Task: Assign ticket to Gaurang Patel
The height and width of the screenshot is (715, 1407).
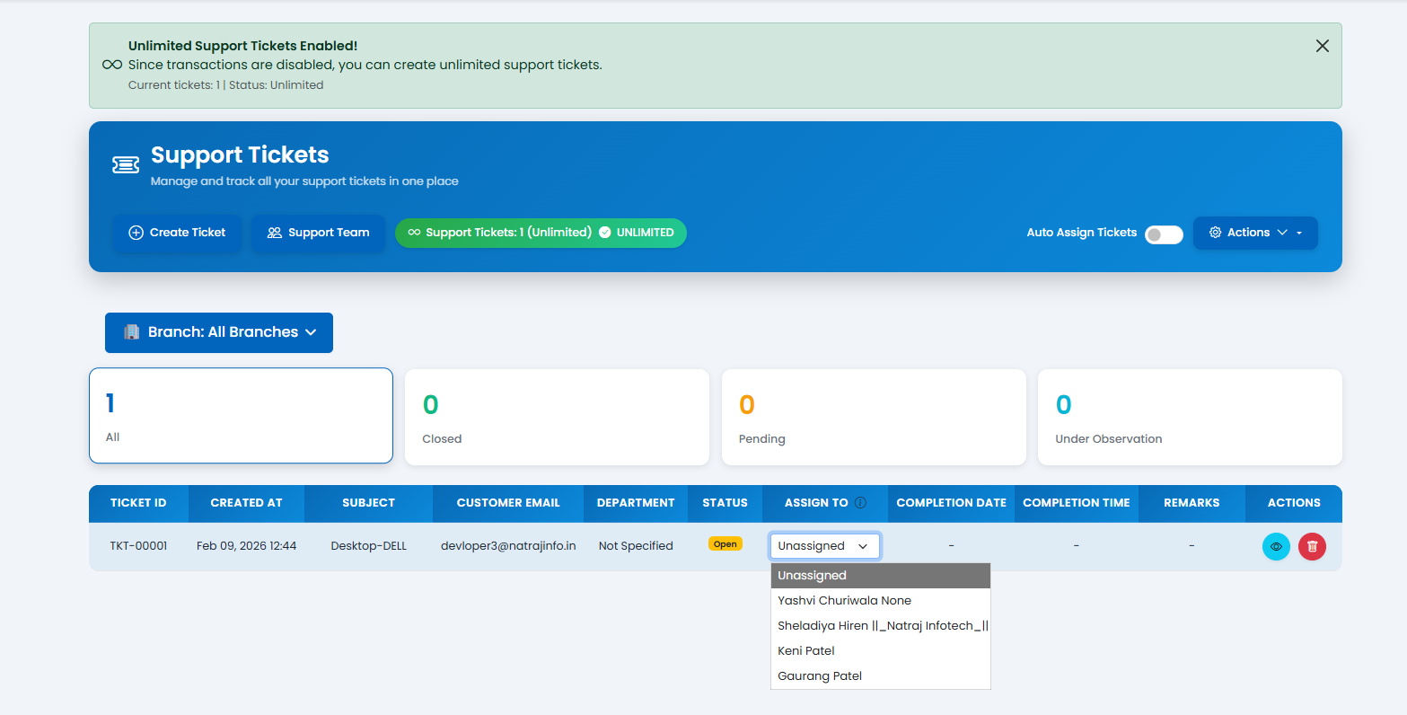Action: pyautogui.click(x=880, y=676)
